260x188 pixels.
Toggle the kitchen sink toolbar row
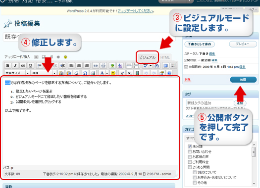(x=173, y=66)
